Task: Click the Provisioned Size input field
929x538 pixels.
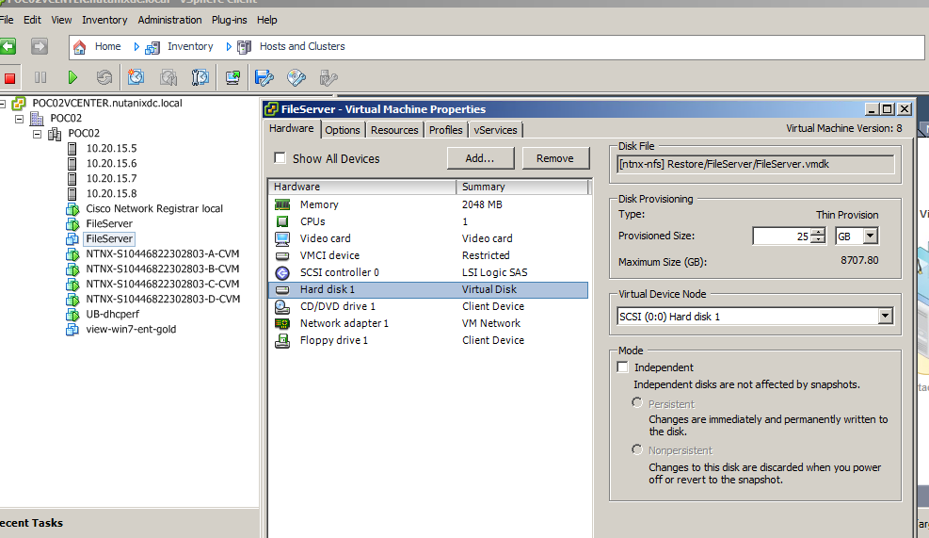Action: point(781,236)
